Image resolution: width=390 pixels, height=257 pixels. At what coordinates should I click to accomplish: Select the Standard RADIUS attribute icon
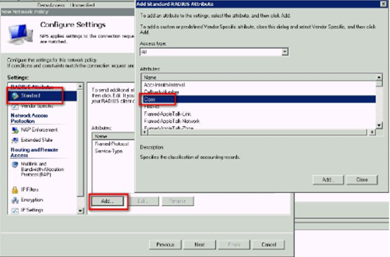tap(15, 96)
